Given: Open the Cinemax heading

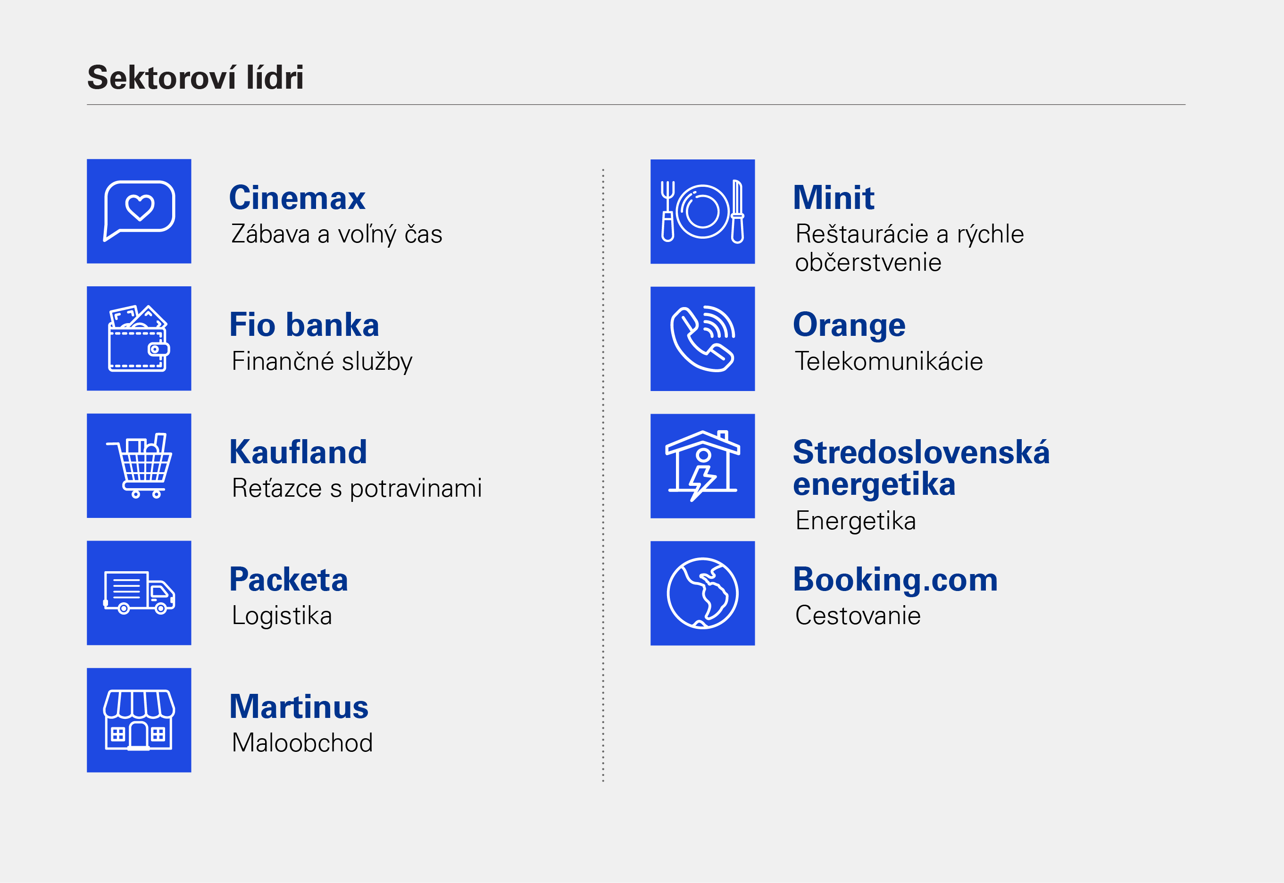Looking at the screenshot, I should [297, 198].
